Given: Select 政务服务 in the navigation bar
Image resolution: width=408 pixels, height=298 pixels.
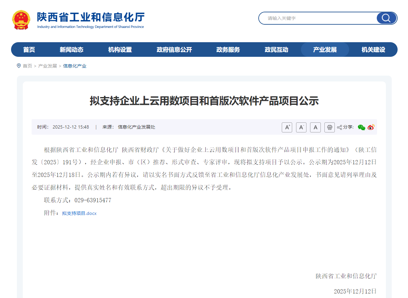Looking at the screenshot, I should click(228, 49).
